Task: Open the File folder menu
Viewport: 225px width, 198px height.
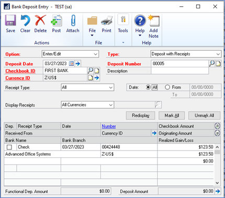Action: point(92,21)
